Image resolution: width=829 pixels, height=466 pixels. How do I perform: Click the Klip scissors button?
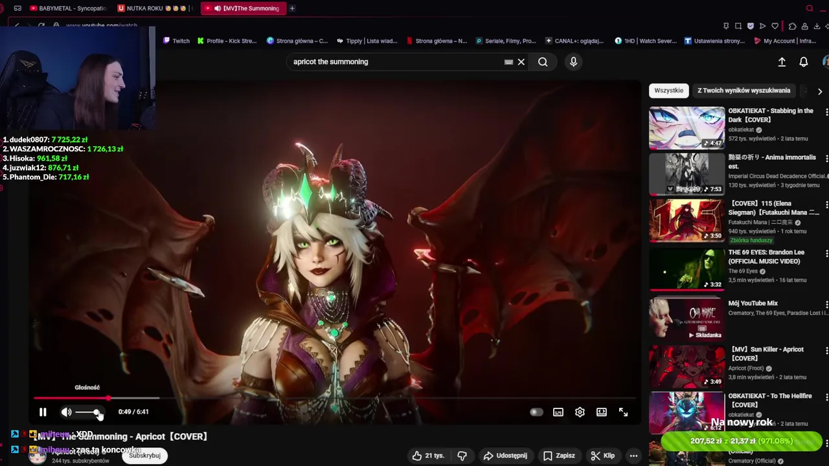pyautogui.click(x=603, y=456)
